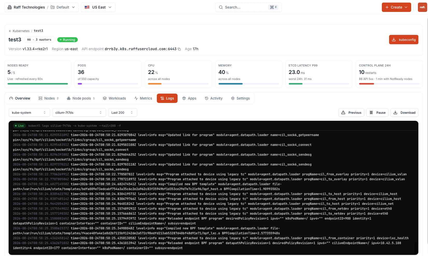
Task: Click the Control plane 10 restarts value
Action: click(367, 72)
